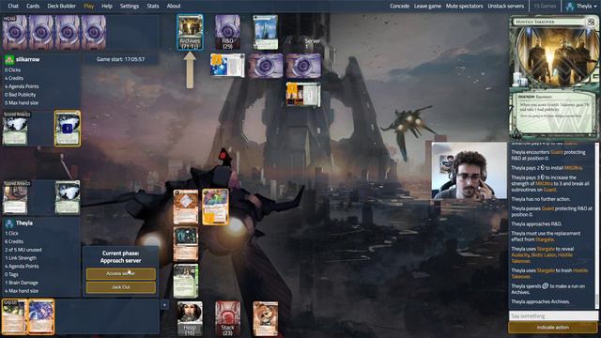Click silkarrow's '0 Bad Publicity' stat

pyautogui.click(x=20, y=95)
